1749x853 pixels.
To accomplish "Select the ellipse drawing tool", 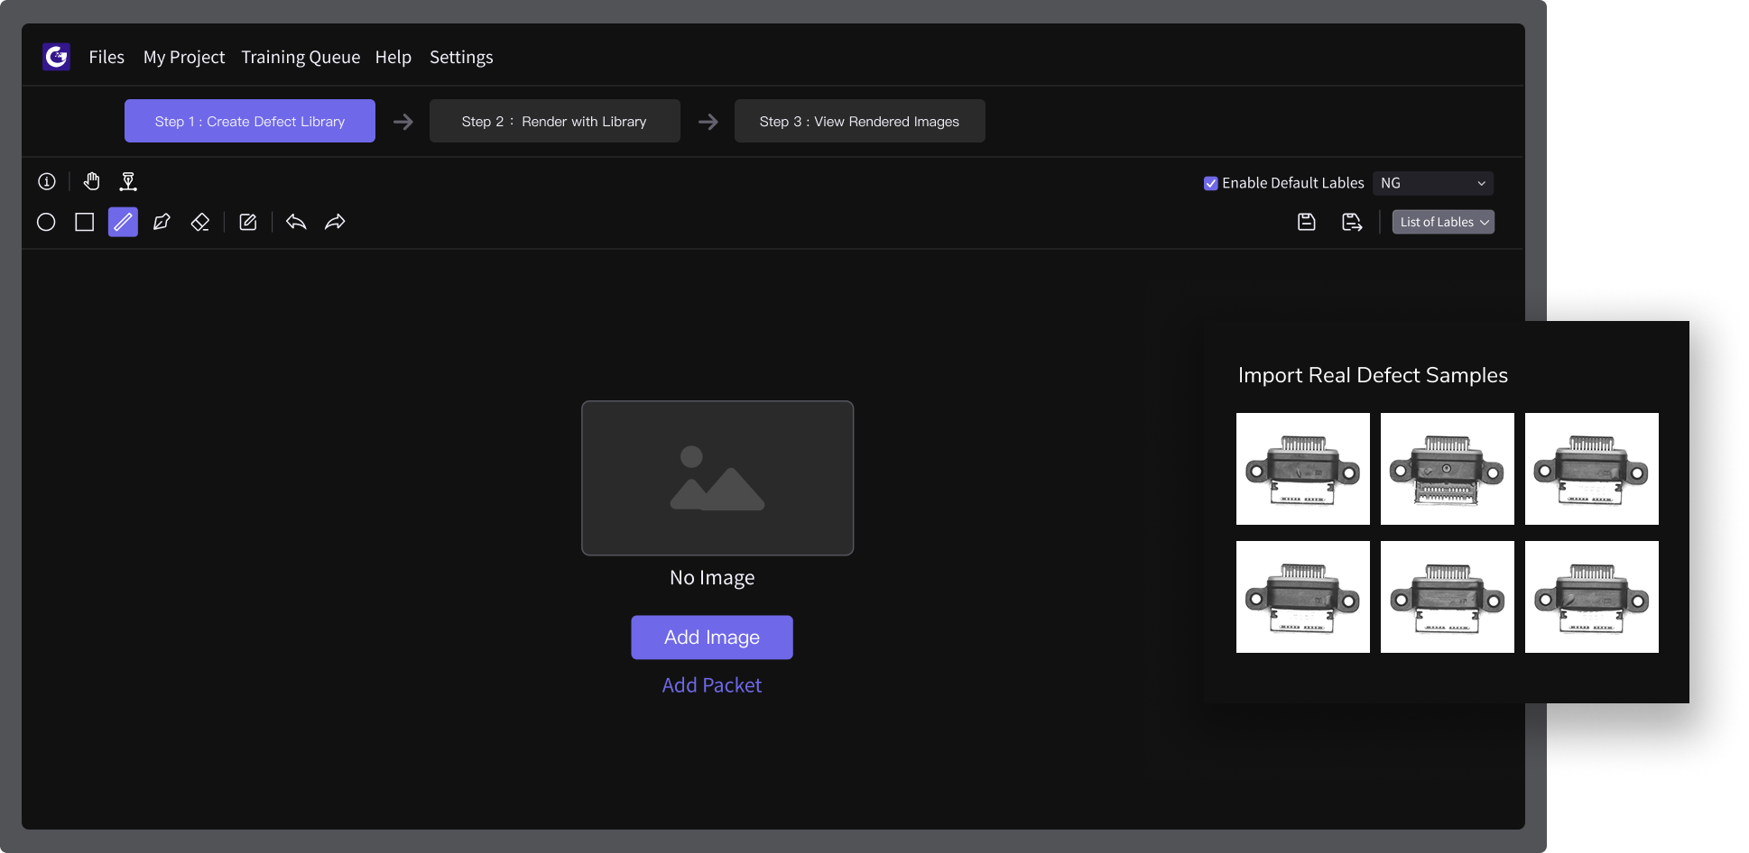I will point(46,222).
